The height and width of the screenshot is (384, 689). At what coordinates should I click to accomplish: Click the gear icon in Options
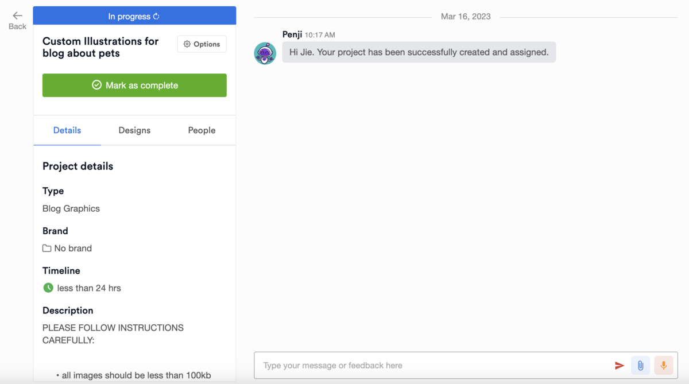click(x=187, y=44)
